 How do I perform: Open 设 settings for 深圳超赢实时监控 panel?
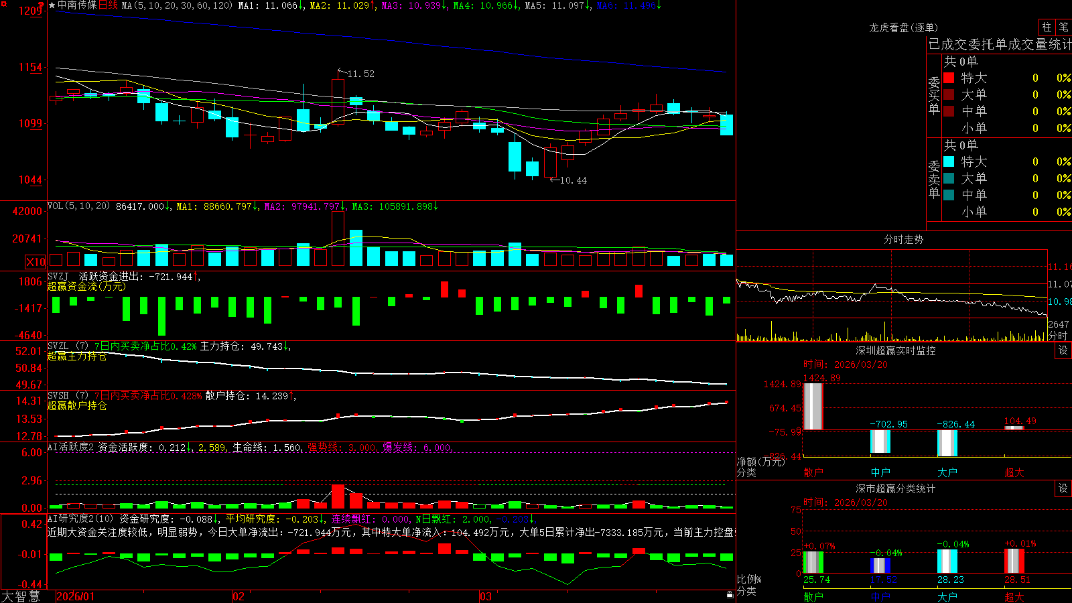point(1063,350)
